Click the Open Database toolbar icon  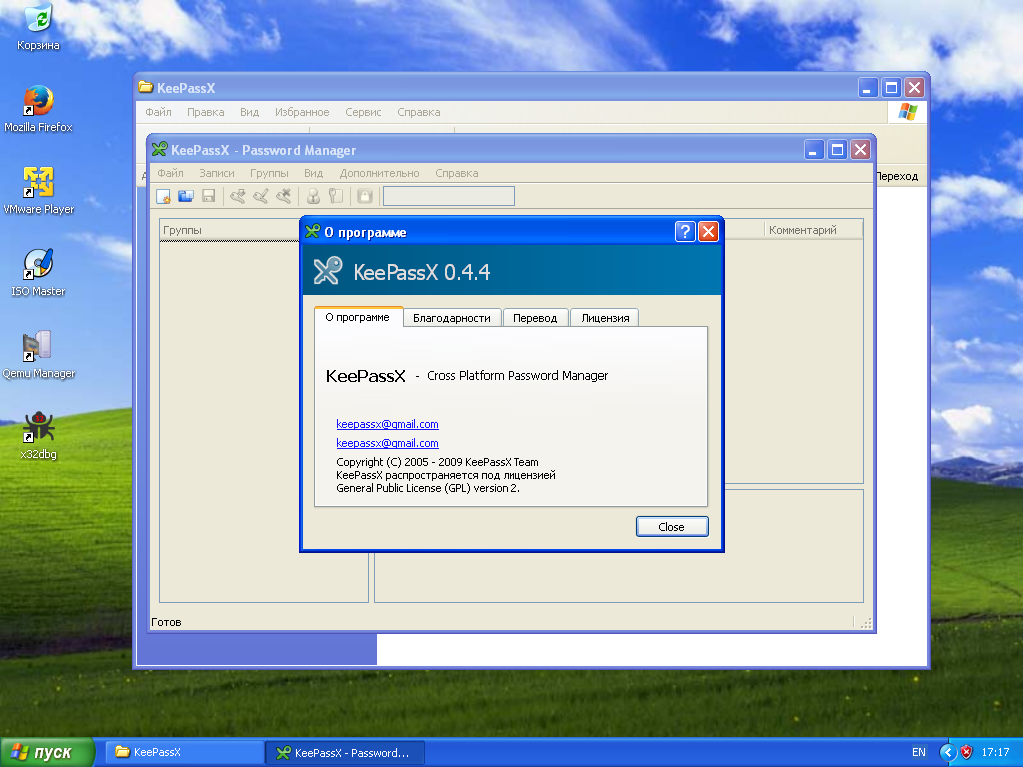click(x=186, y=196)
